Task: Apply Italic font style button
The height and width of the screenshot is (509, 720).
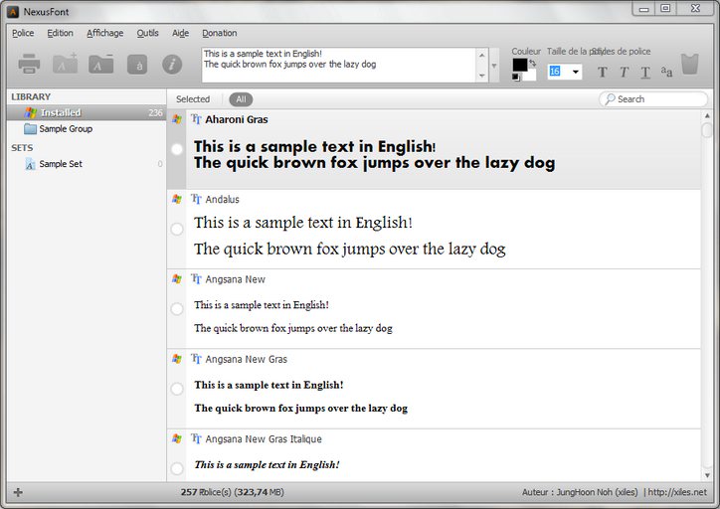Action: point(624,72)
